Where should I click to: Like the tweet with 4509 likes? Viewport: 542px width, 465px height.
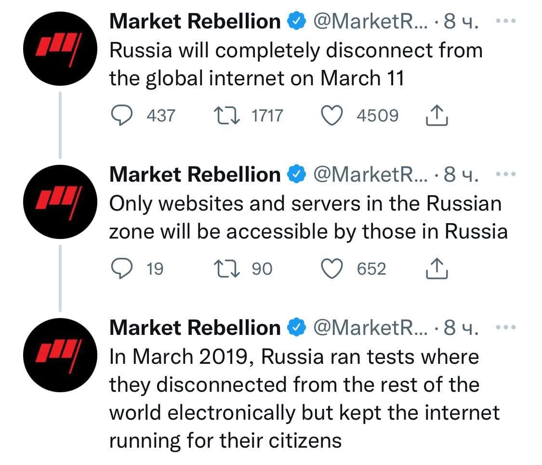point(332,116)
